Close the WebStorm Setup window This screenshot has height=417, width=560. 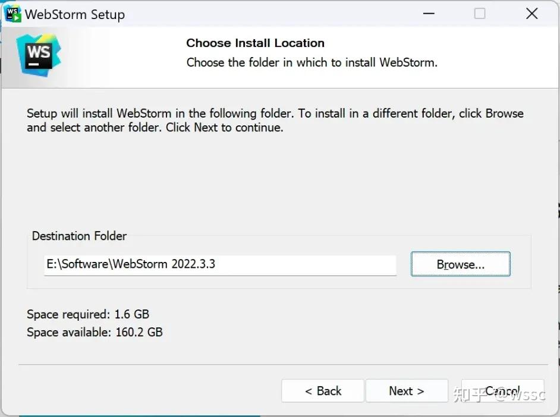click(531, 13)
